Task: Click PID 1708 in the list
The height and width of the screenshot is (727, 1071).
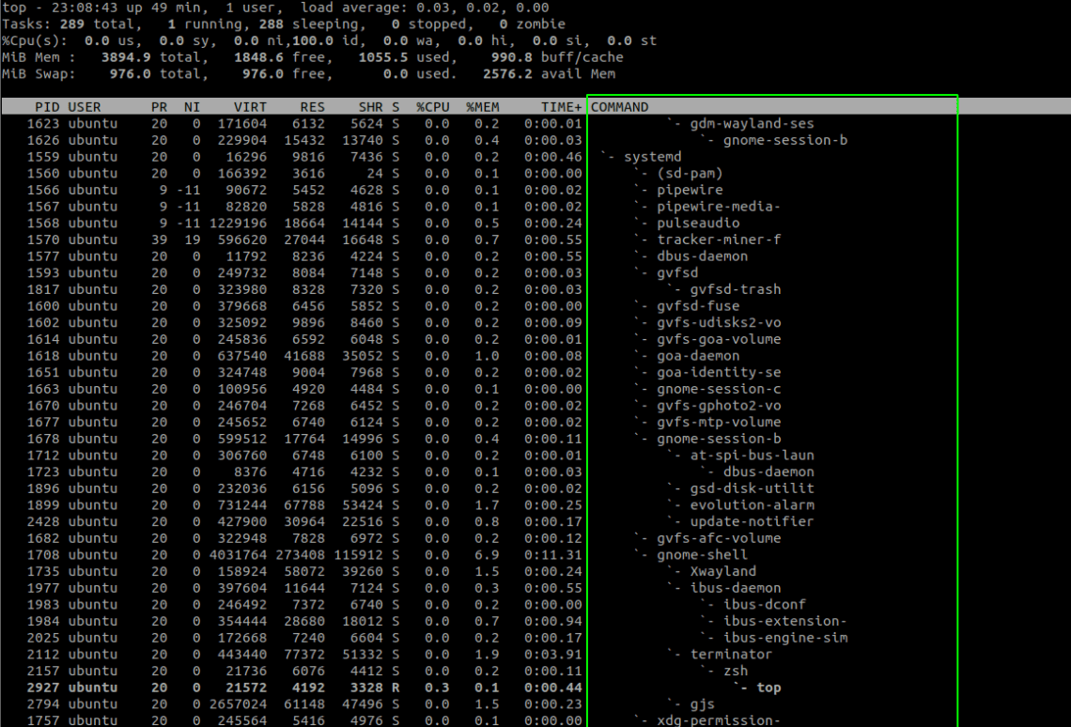Action: tap(43, 555)
